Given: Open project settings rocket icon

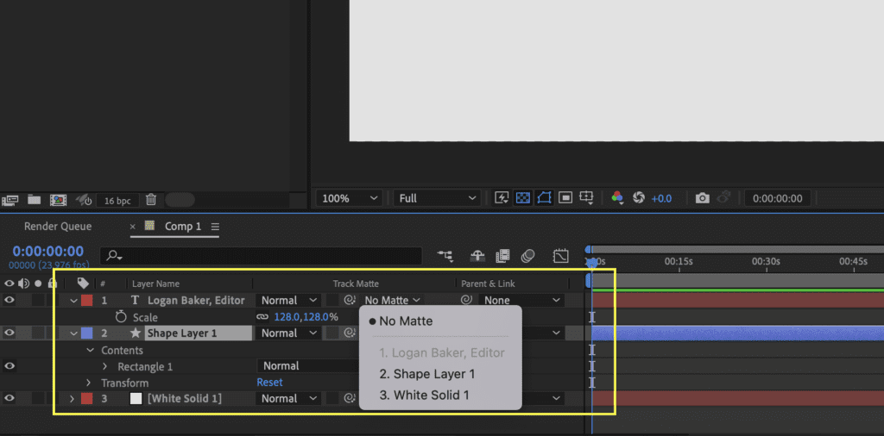Looking at the screenshot, I should click(84, 199).
